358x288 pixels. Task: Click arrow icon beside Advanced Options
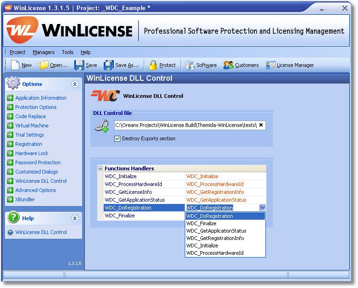coord(10,190)
